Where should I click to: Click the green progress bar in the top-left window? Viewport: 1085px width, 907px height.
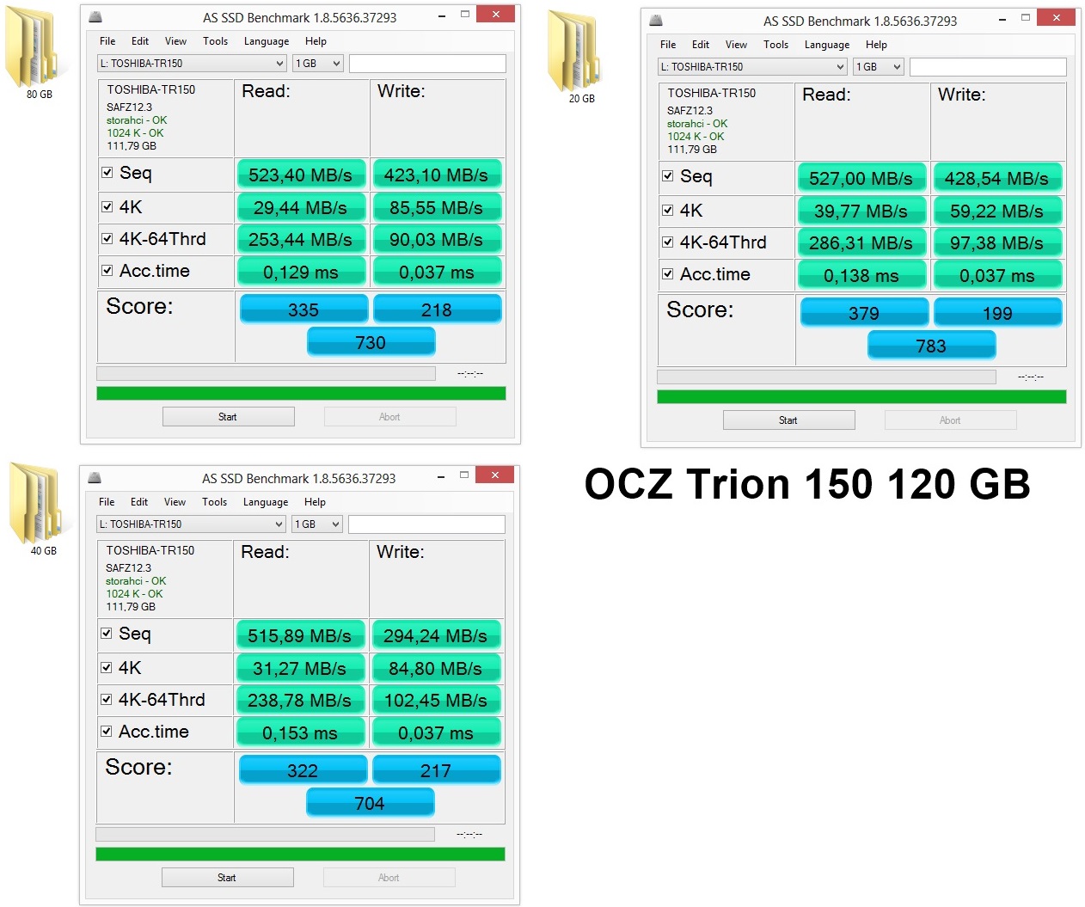pos(301,393)
